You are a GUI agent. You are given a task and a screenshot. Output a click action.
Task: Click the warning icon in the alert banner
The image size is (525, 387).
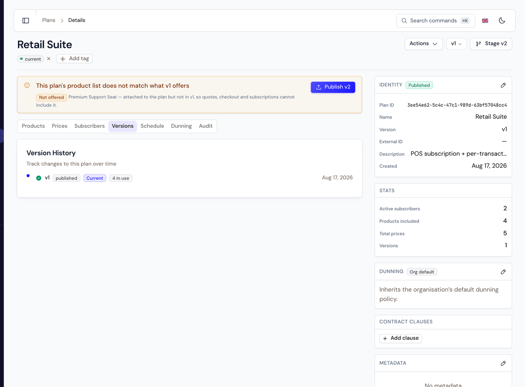coord(27,85)
